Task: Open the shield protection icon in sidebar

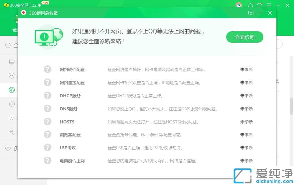Action: coord(12,76)
